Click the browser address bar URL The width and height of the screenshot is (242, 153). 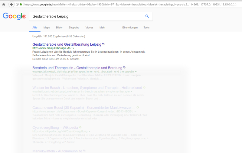130,5
